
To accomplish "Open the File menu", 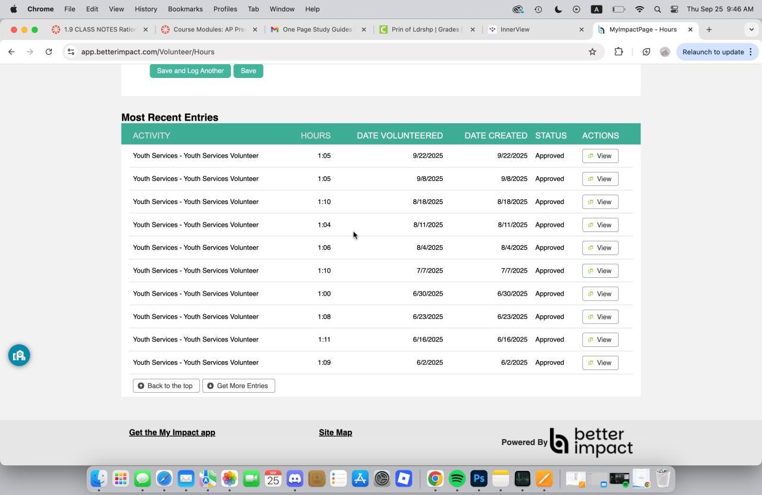I will (70, 9).
